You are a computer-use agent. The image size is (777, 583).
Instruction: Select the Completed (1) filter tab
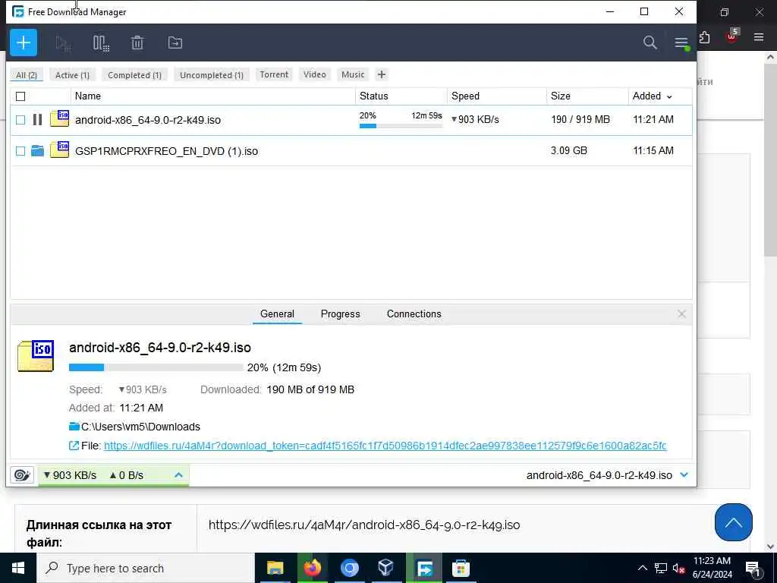coord(134,75)
